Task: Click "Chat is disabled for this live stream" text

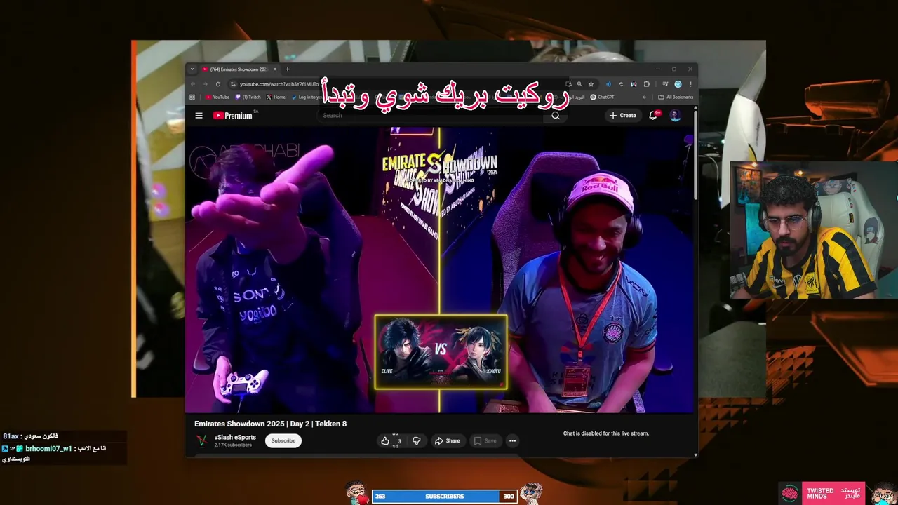Action: click(x=606, y=433)
